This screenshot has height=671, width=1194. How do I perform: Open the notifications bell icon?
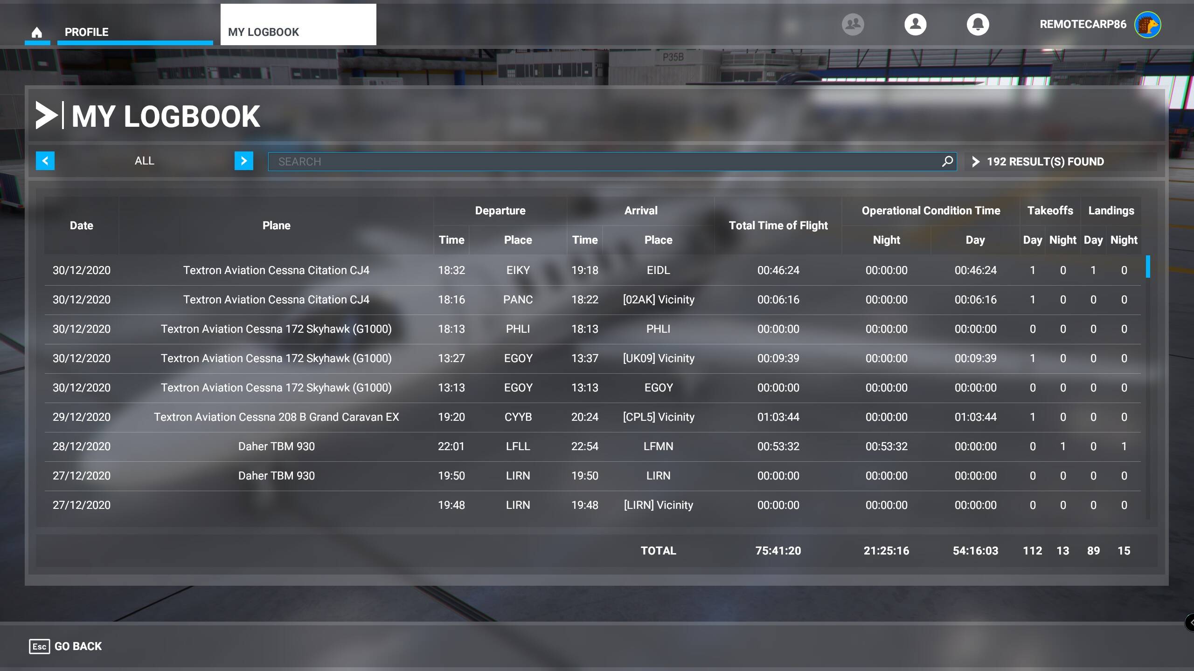tap(978, 24)
